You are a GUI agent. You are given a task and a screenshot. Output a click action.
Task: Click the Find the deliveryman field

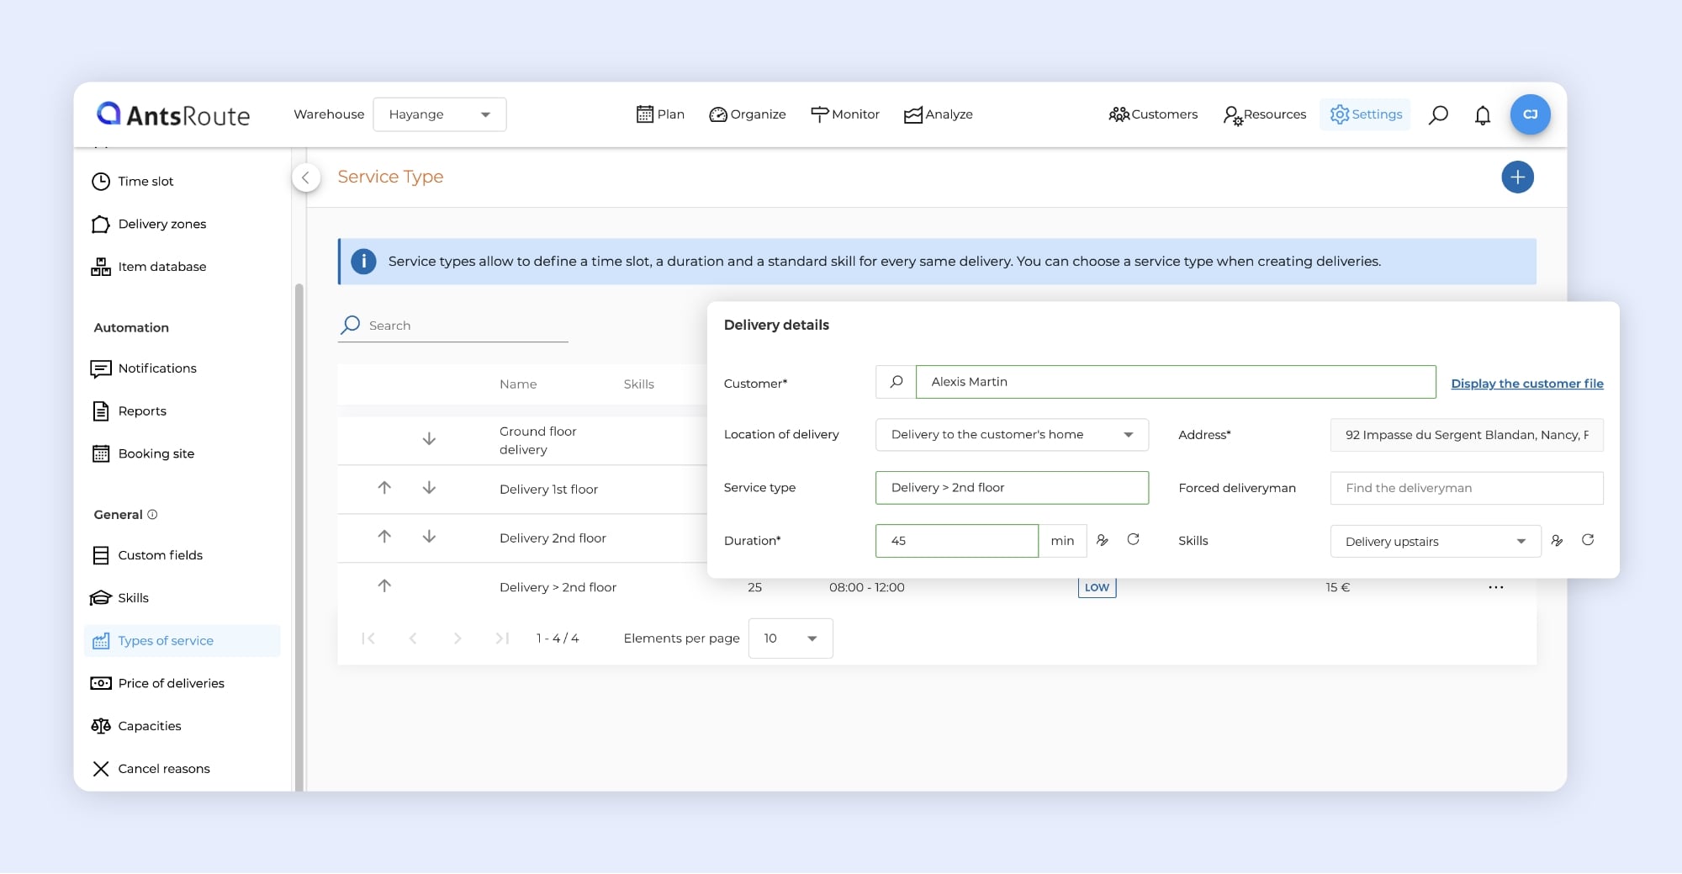pos(1466,488)
